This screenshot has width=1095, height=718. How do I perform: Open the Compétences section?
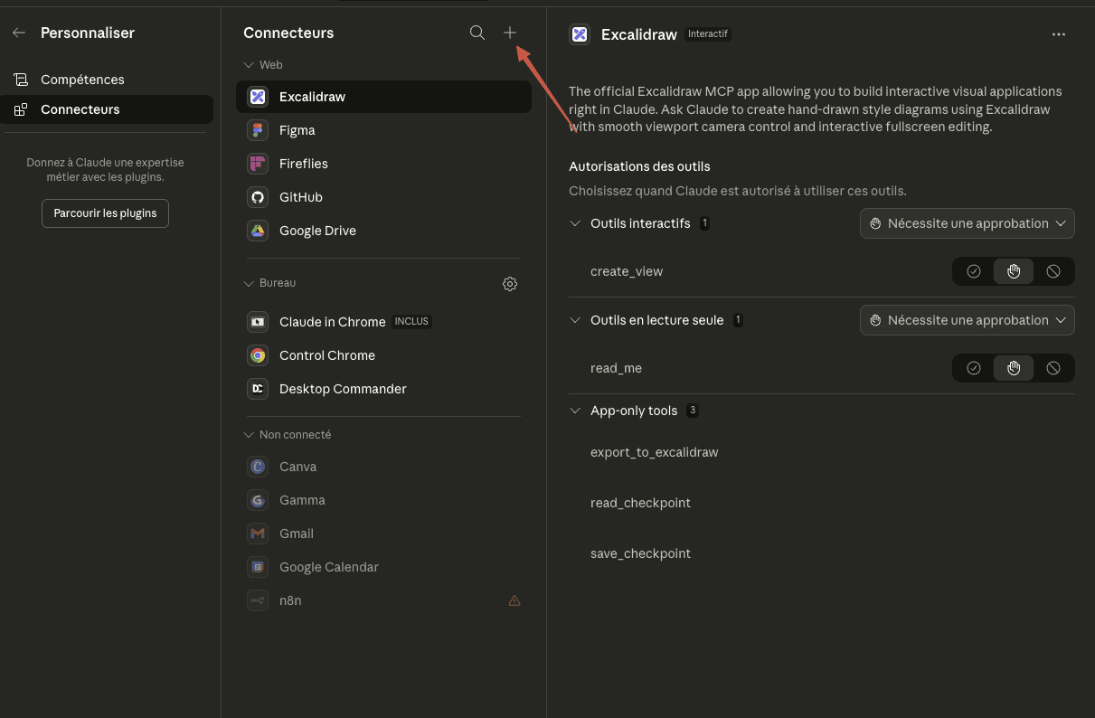(82, 80)
